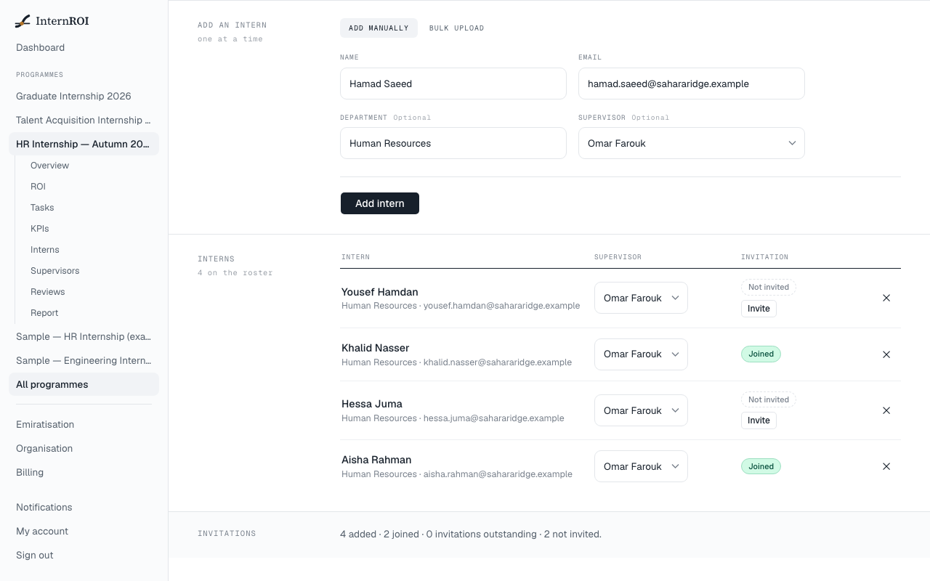Invite Yousef Hamdan
Image resolution: width=930 pixels, height=581 pixels.
click(759, 309)
